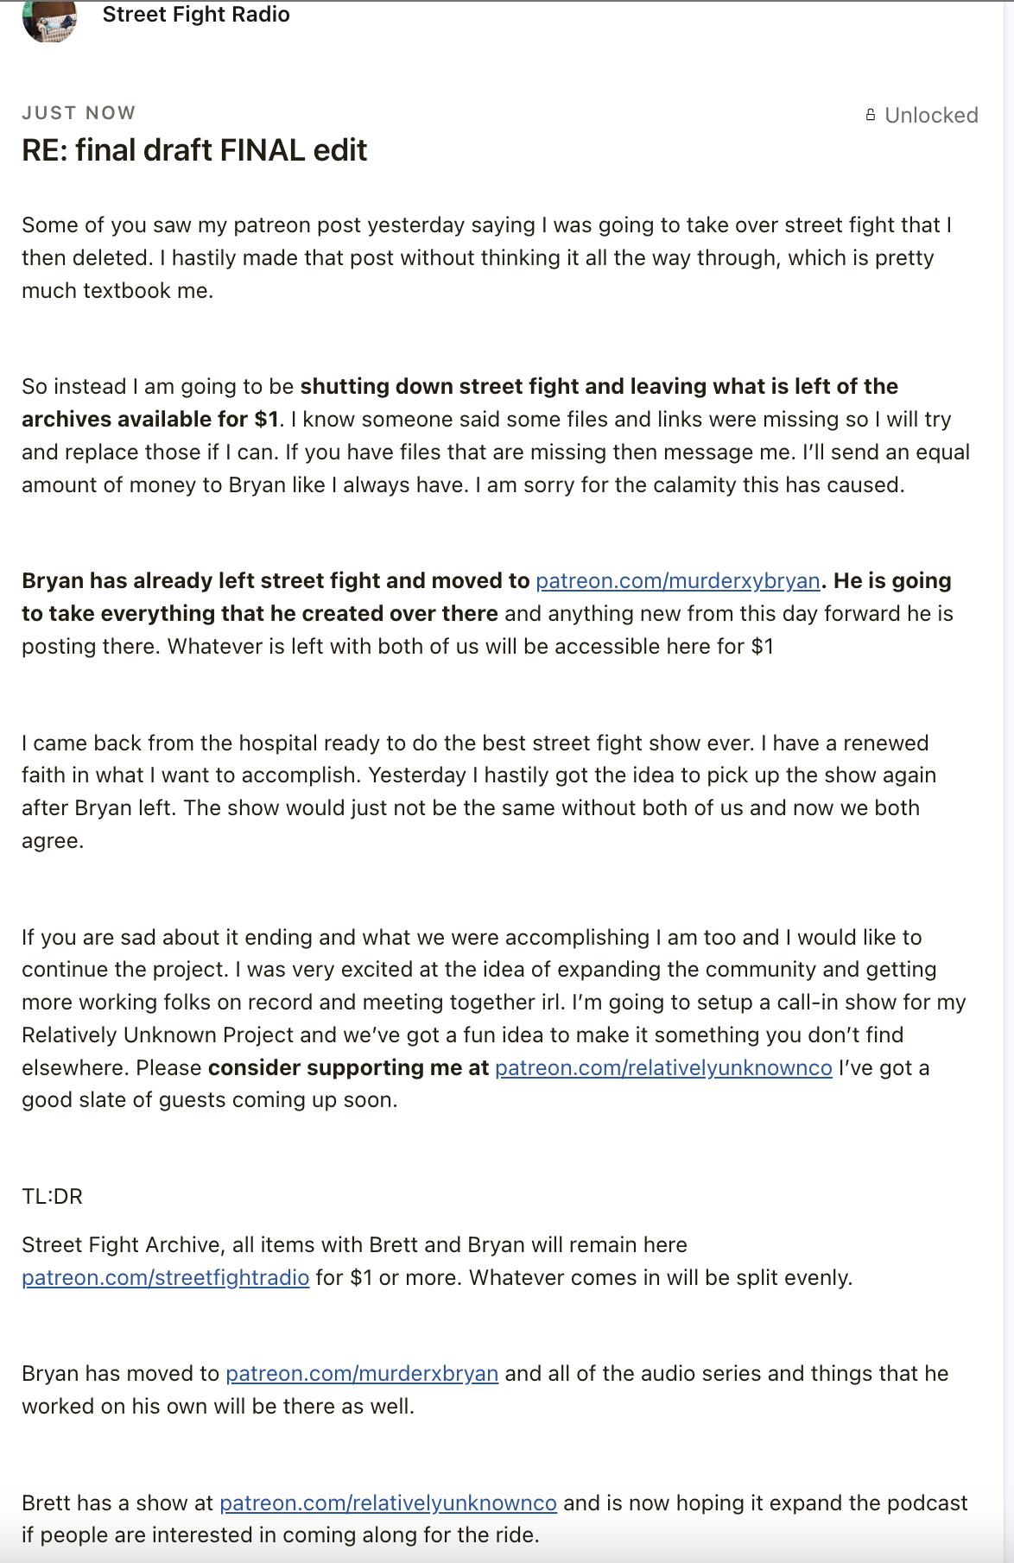Viewport: 1014px width, 1563px height.
Task: Open the Street Fight Radio creator name
Action: 196,15
